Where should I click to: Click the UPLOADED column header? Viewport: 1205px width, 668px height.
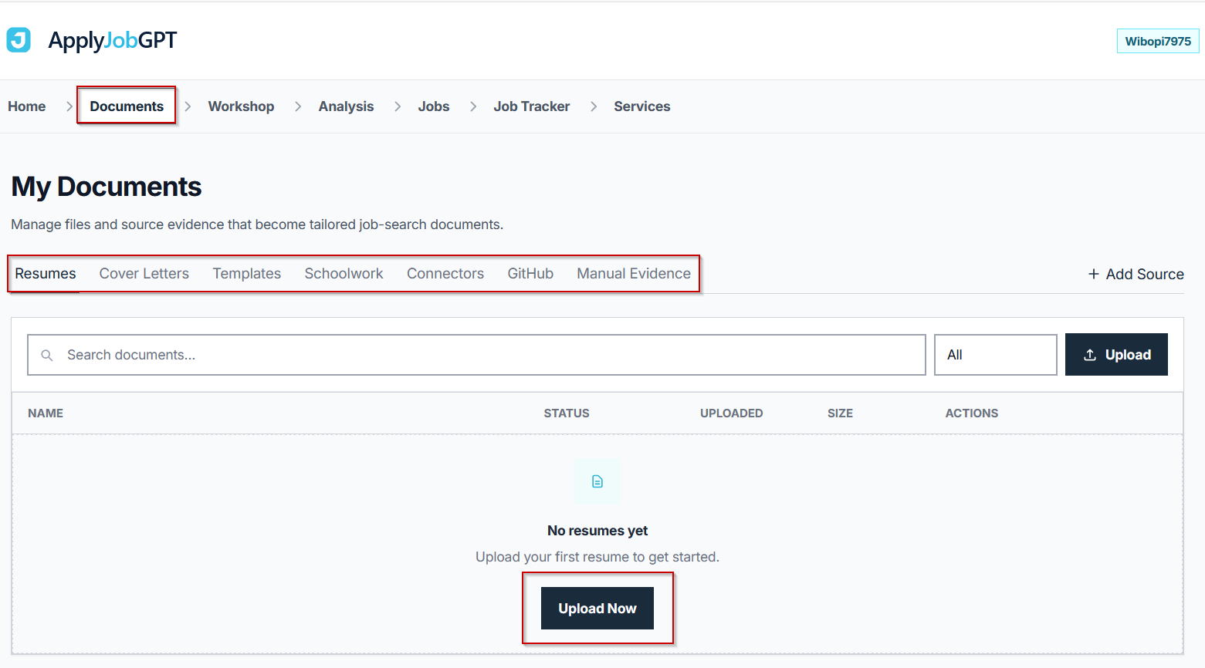coord(732,413)
